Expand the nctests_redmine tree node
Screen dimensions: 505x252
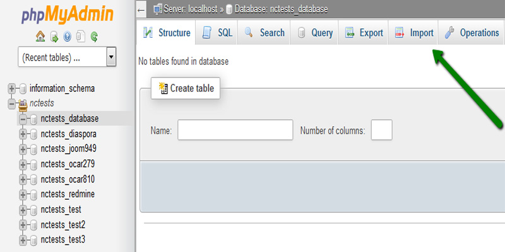pos(23,195)
